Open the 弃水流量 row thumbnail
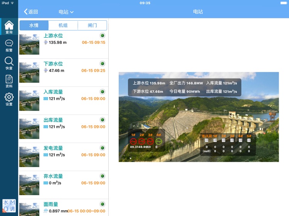This screenshot has width=289, height=216. (x=29, y=185)
